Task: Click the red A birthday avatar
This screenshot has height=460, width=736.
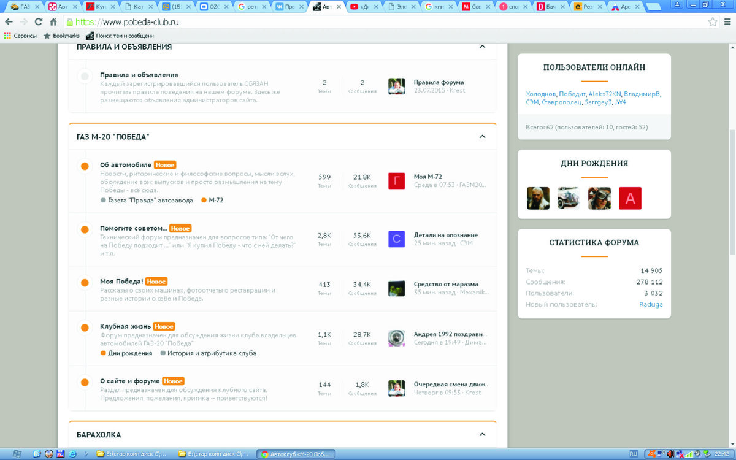Action: (630, 198)
